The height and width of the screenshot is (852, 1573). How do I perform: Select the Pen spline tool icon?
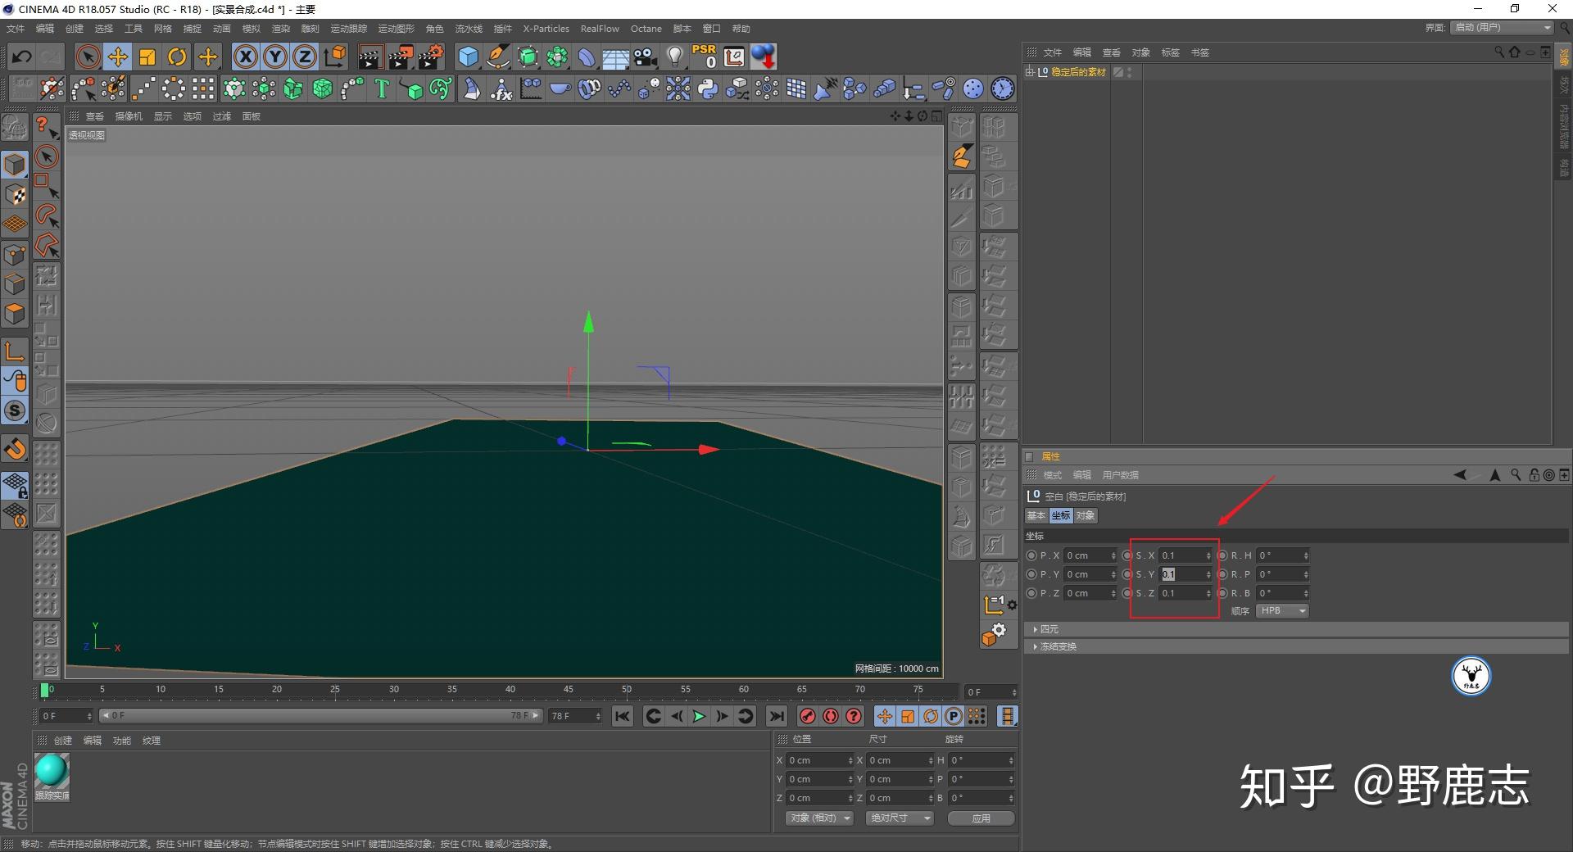(497, 56)
